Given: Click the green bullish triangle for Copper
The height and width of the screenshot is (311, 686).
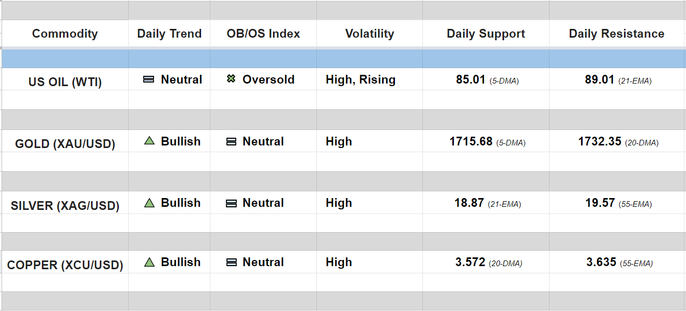Looking at the screenshot, I should (149, 262).
